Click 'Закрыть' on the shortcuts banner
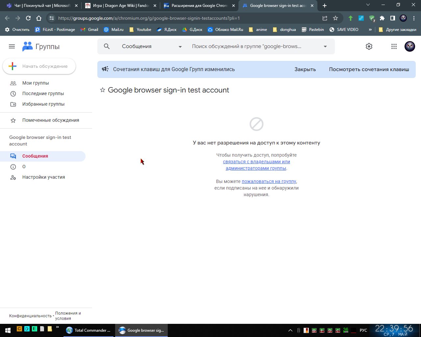 (305, 69)
